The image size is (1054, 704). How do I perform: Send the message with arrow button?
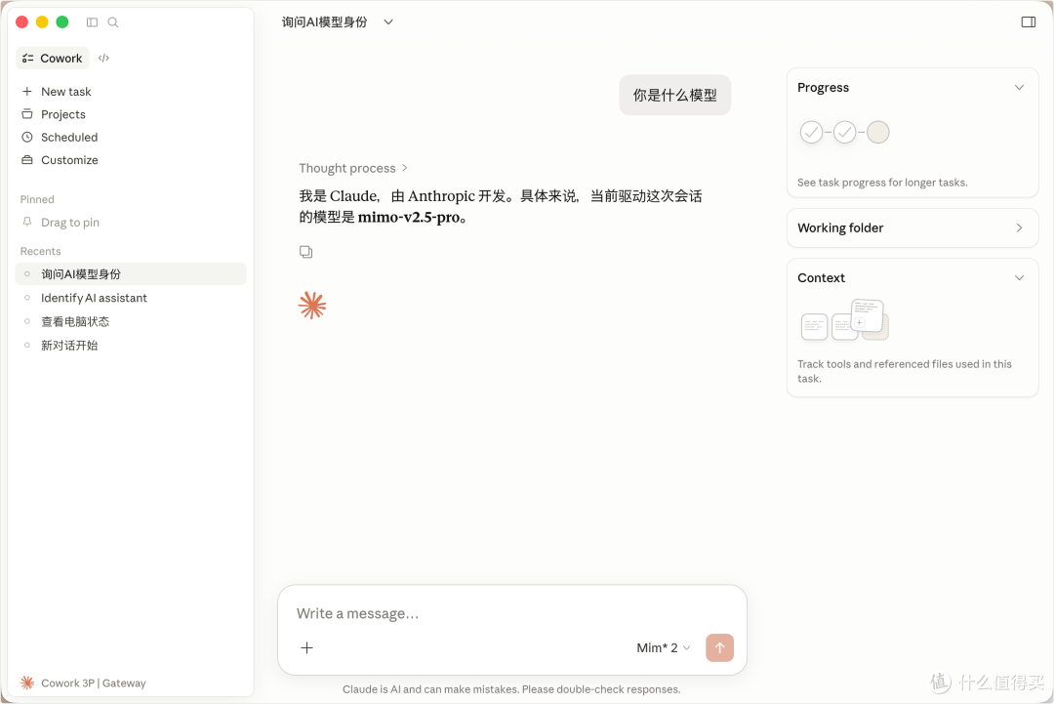click(x=719, y=647)
